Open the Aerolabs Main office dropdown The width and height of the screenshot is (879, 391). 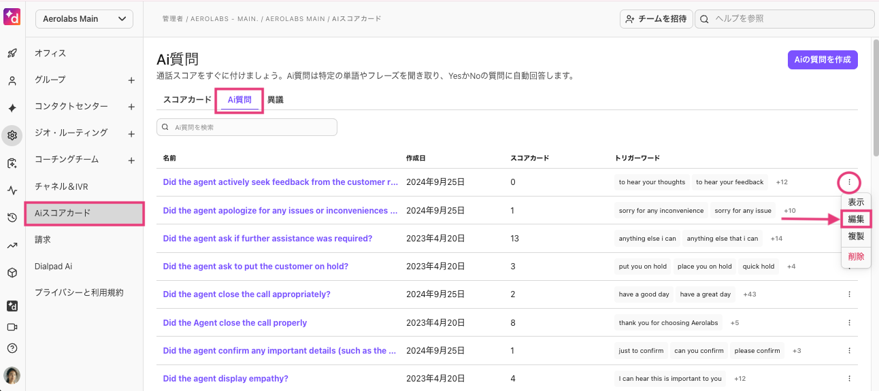[x=84, y=19]
